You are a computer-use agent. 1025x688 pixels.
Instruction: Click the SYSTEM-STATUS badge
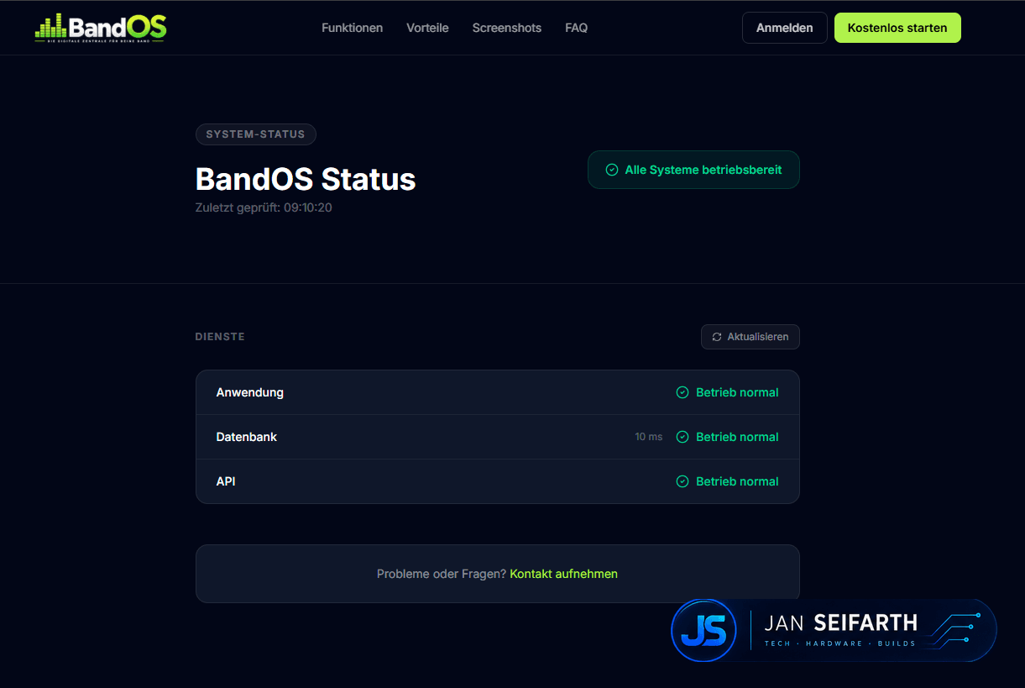click(x=255, y=134)
